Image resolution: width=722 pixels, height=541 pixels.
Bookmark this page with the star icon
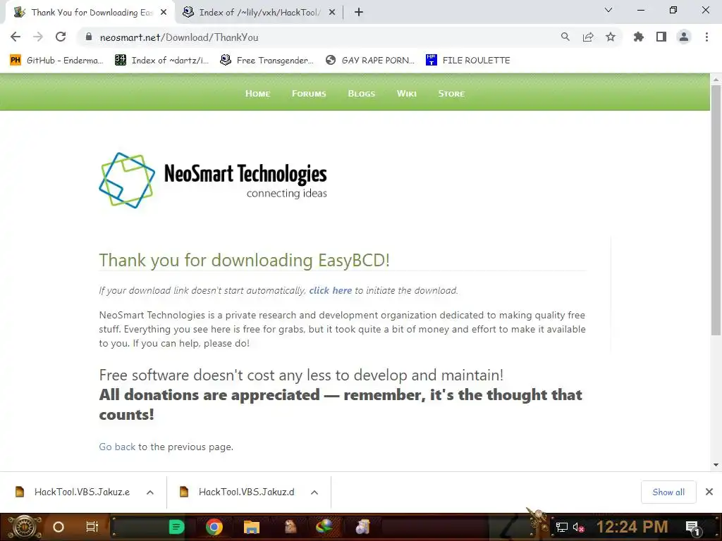[611, 37]
